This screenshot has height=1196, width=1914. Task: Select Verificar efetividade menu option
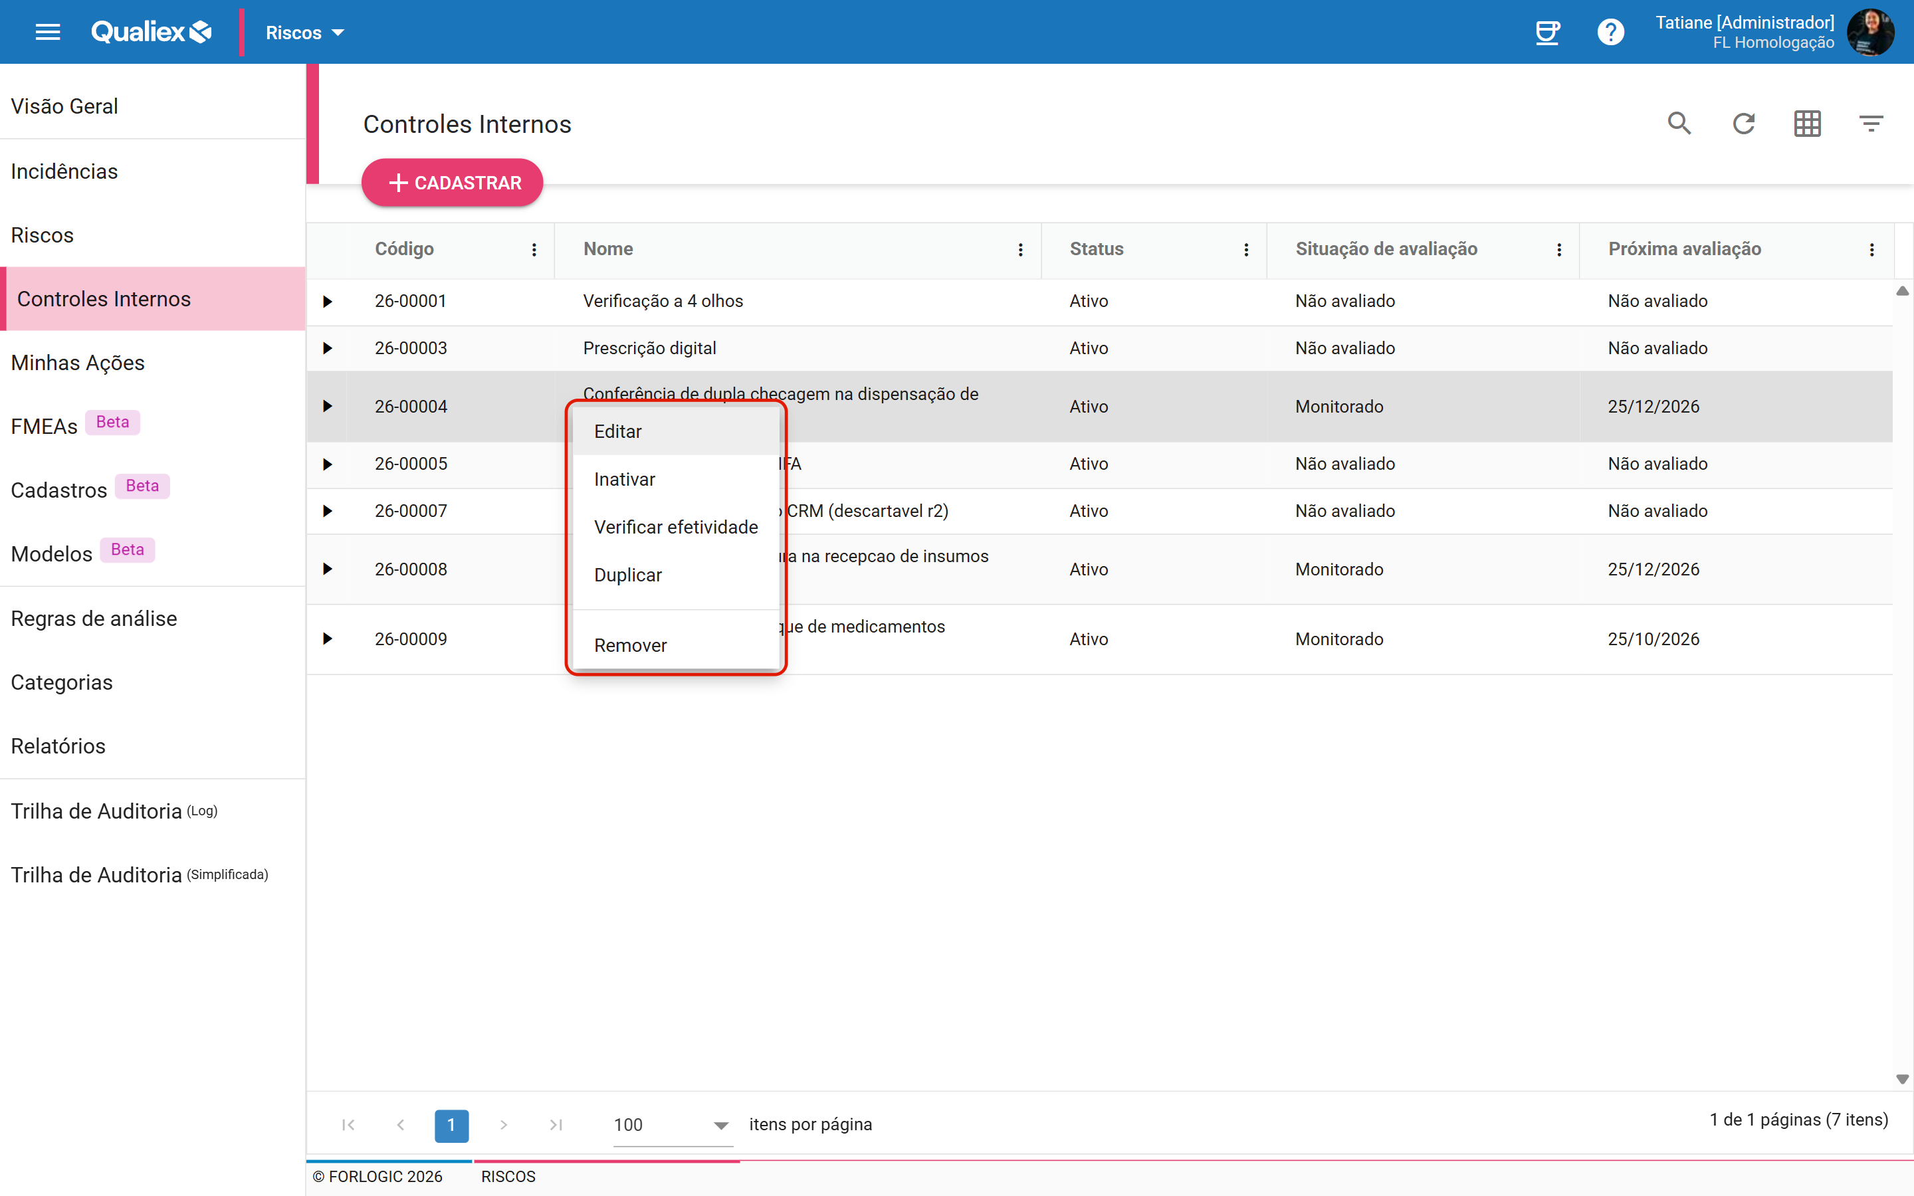pyautogui.click(x=677, y=527)
